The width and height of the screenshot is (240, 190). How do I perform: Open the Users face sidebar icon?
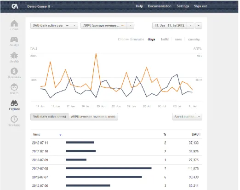[x=14, y=89]
